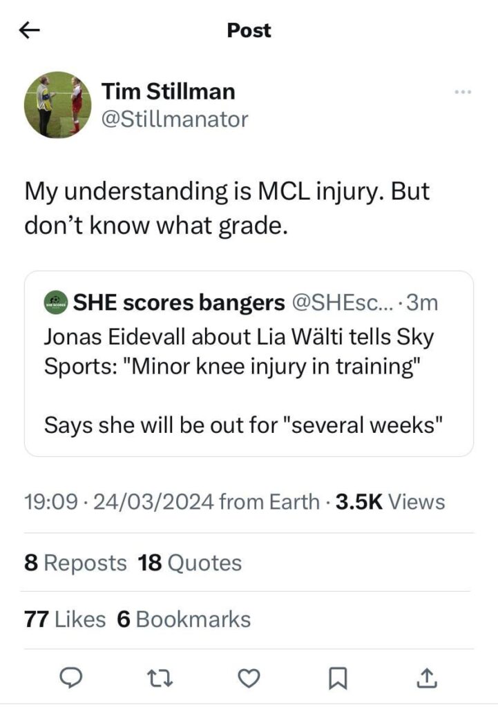Click the Post header title
Screen dimensions: 498x707
(x=249, y=30)
